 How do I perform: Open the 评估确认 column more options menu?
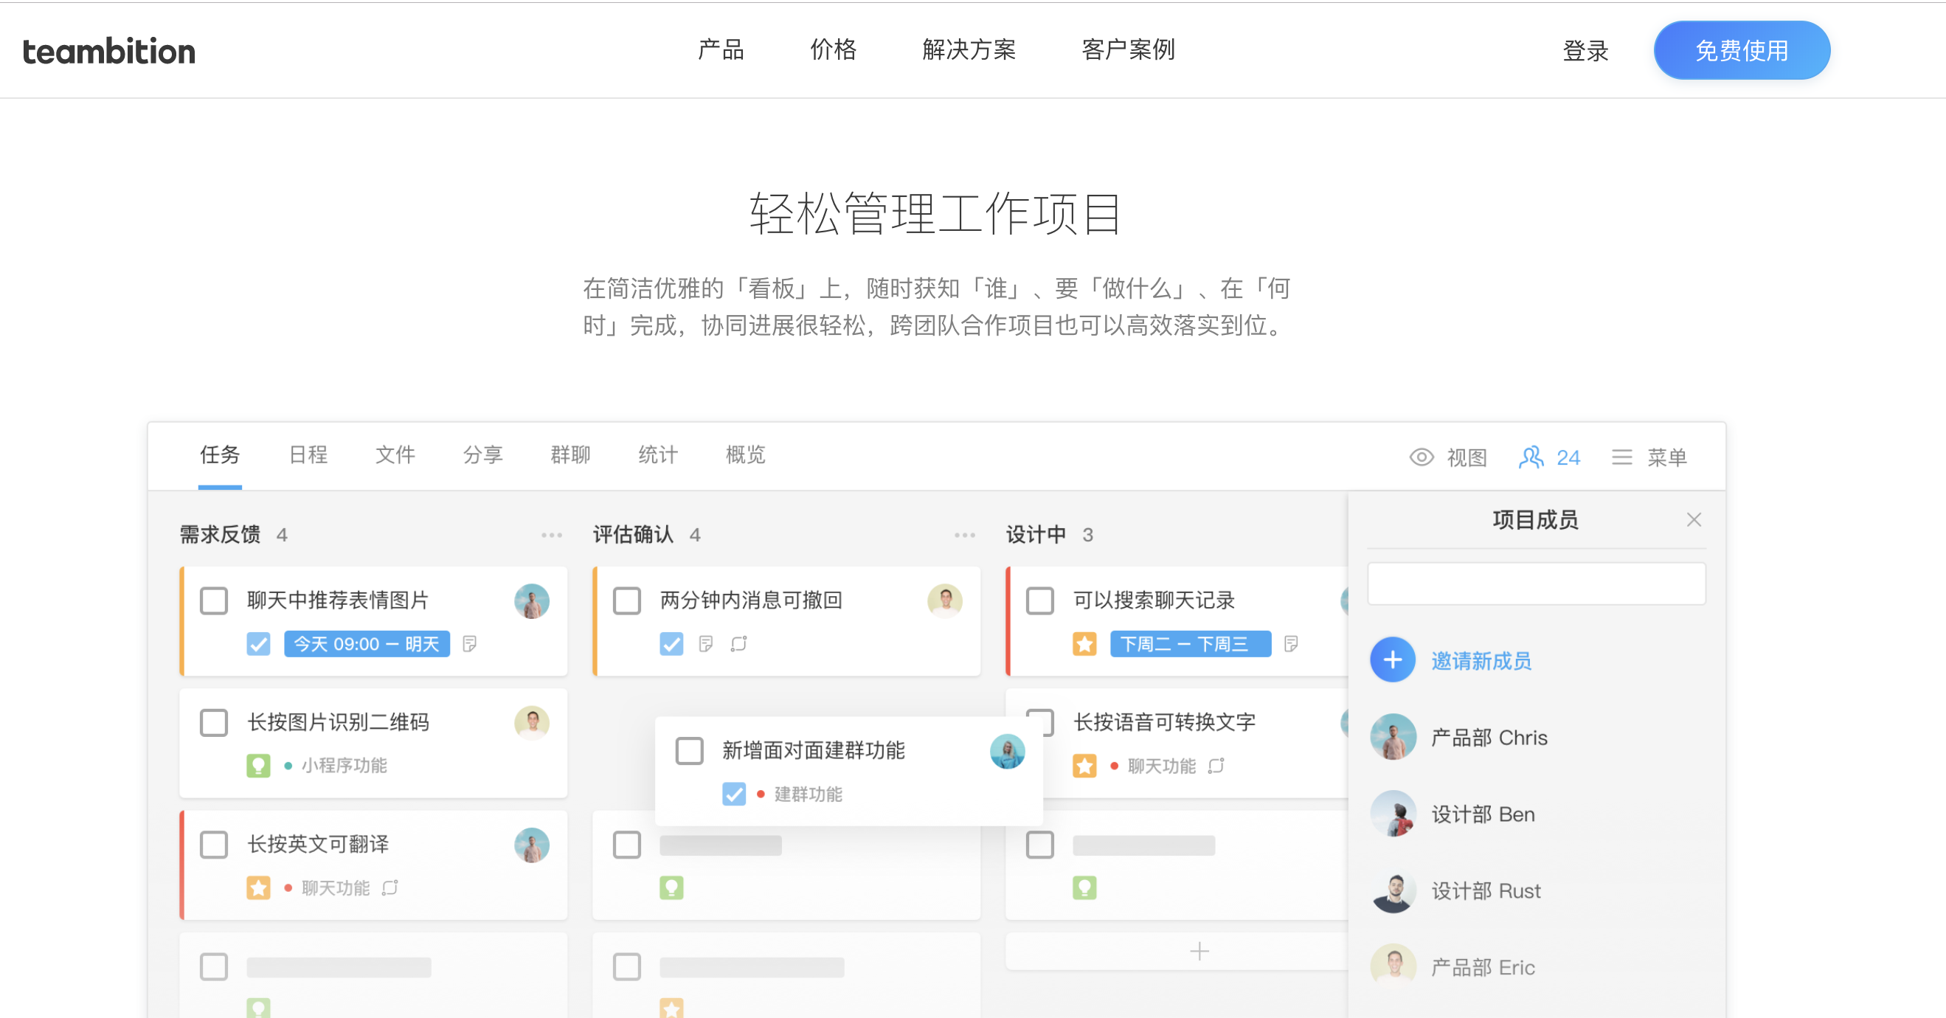pyautogui.click(x=964, y=535)
